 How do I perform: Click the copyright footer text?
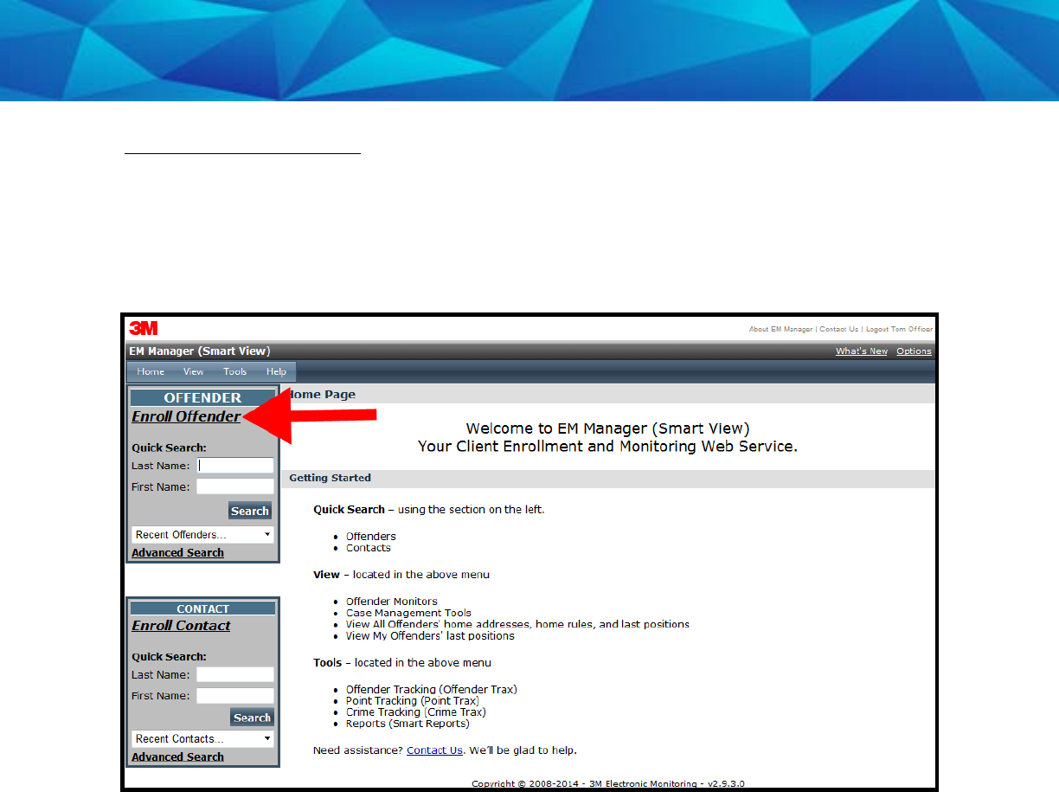click(608, 784)
